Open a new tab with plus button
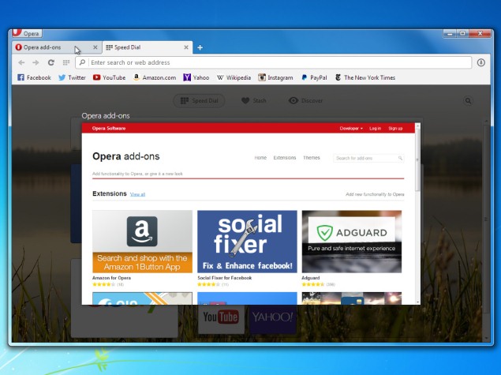Image resolution: width=501 pixels, height=375 pixels. 200,47
